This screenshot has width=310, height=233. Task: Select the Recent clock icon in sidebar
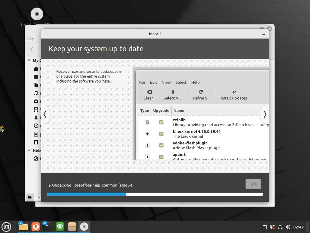(36, 126)
